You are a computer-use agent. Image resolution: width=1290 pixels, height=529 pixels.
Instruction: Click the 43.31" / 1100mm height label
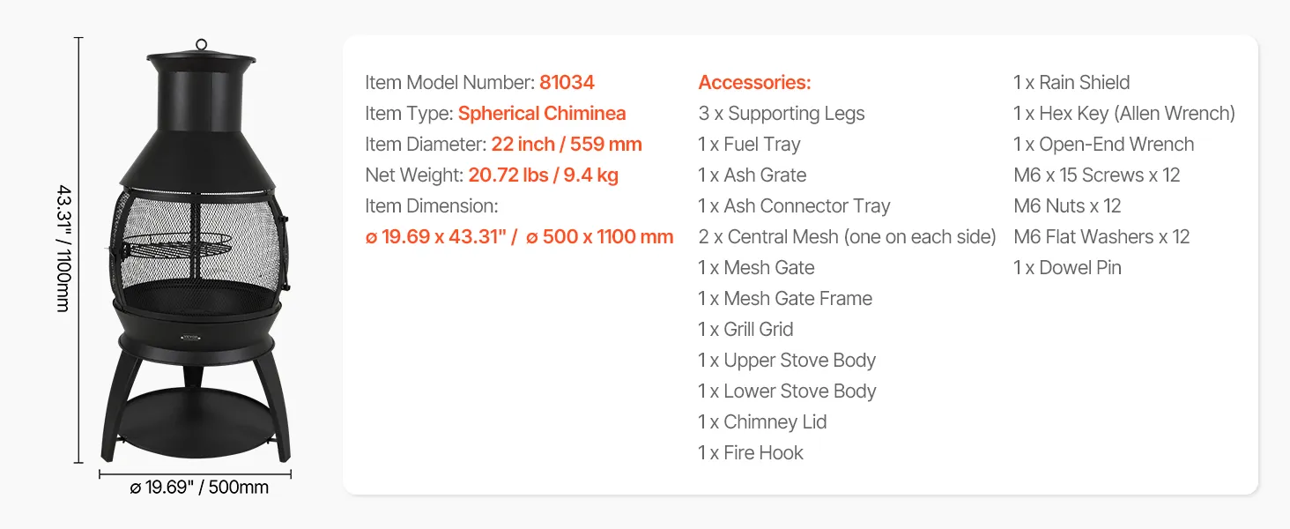(63, 248)
